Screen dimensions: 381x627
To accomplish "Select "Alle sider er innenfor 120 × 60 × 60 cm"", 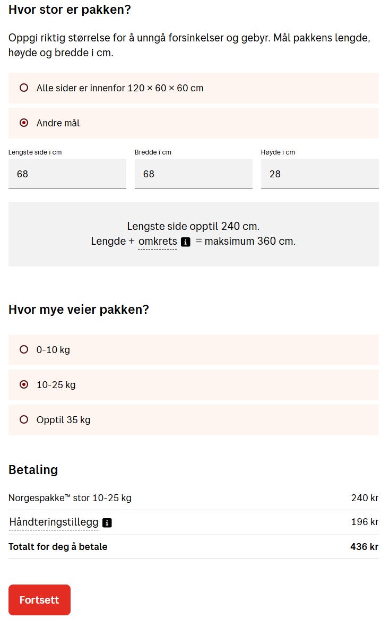I will coord(24,88).
